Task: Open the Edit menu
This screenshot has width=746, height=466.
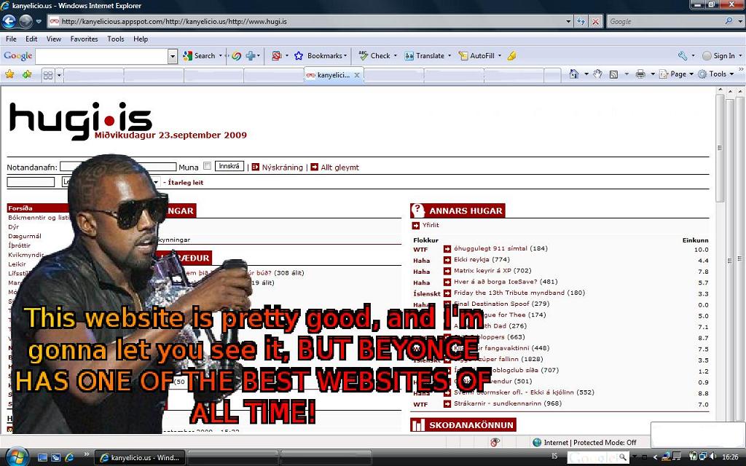Action: coord(31,39)
